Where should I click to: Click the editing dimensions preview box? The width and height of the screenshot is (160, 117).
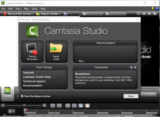click(x=93, y=14)
